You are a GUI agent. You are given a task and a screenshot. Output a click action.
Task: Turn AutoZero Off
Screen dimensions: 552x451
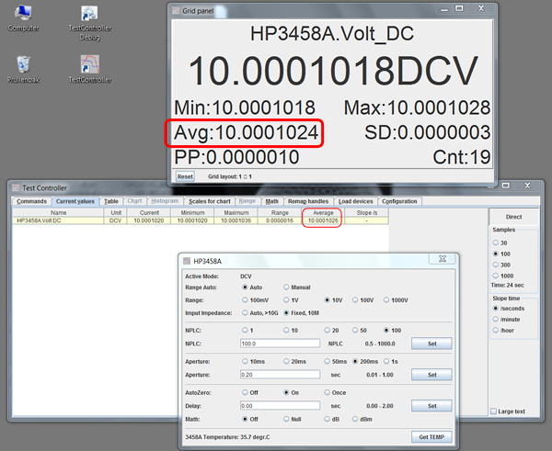[x=245, y=392]
